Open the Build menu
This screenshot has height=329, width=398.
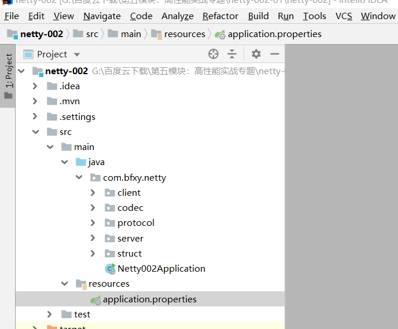259,16
